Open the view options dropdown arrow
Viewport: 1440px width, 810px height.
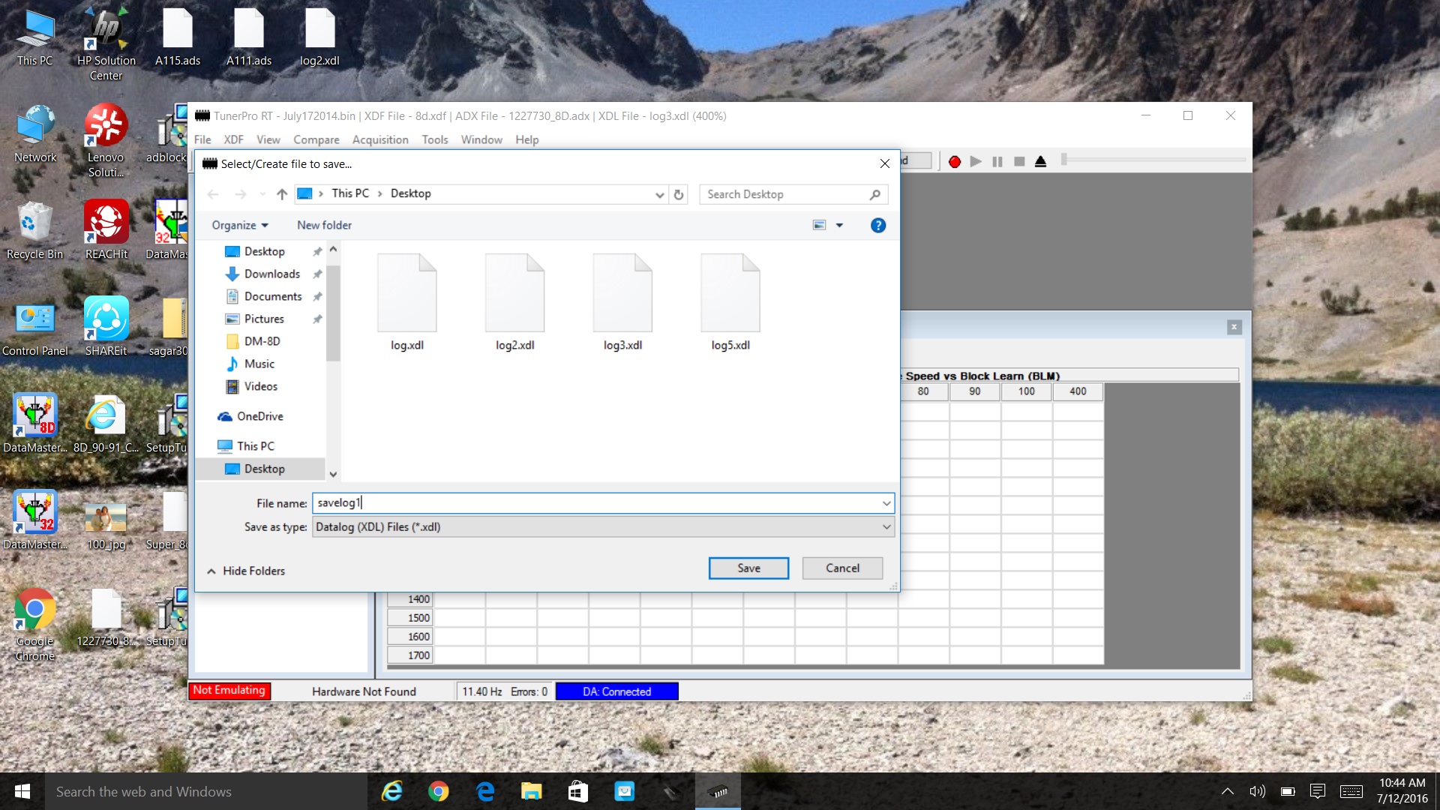tap(839, 225)
